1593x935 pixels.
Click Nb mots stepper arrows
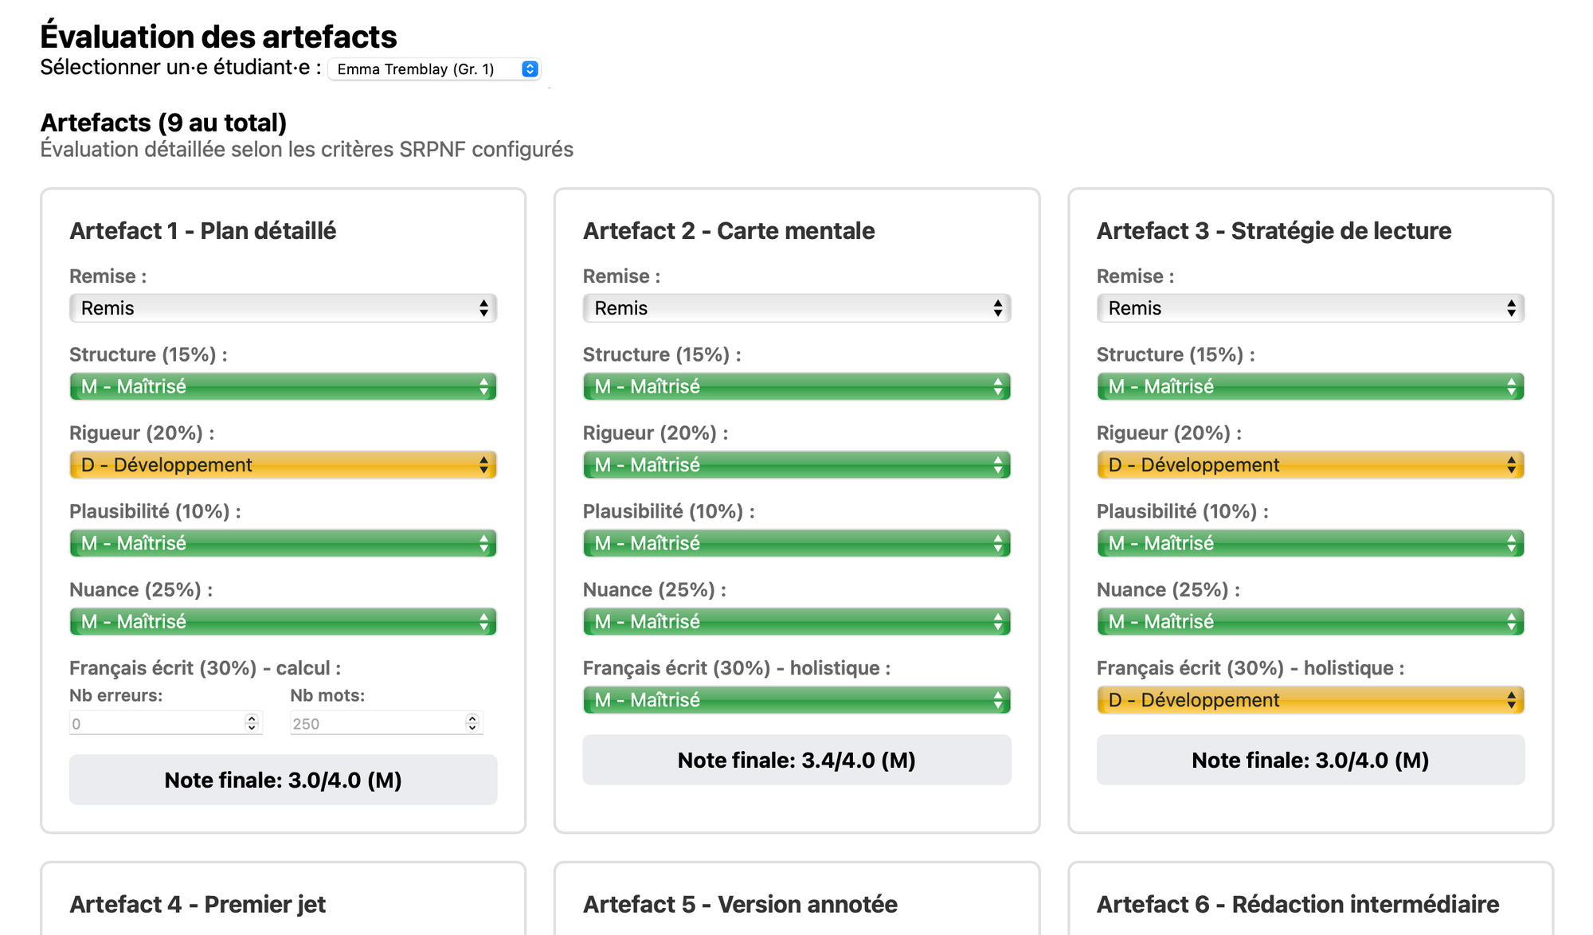pyautogui.click(x=472, y=723)
